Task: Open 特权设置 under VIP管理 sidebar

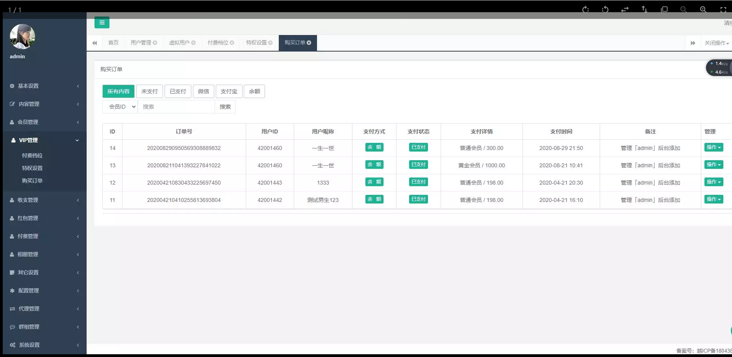Action: (32, 168)
